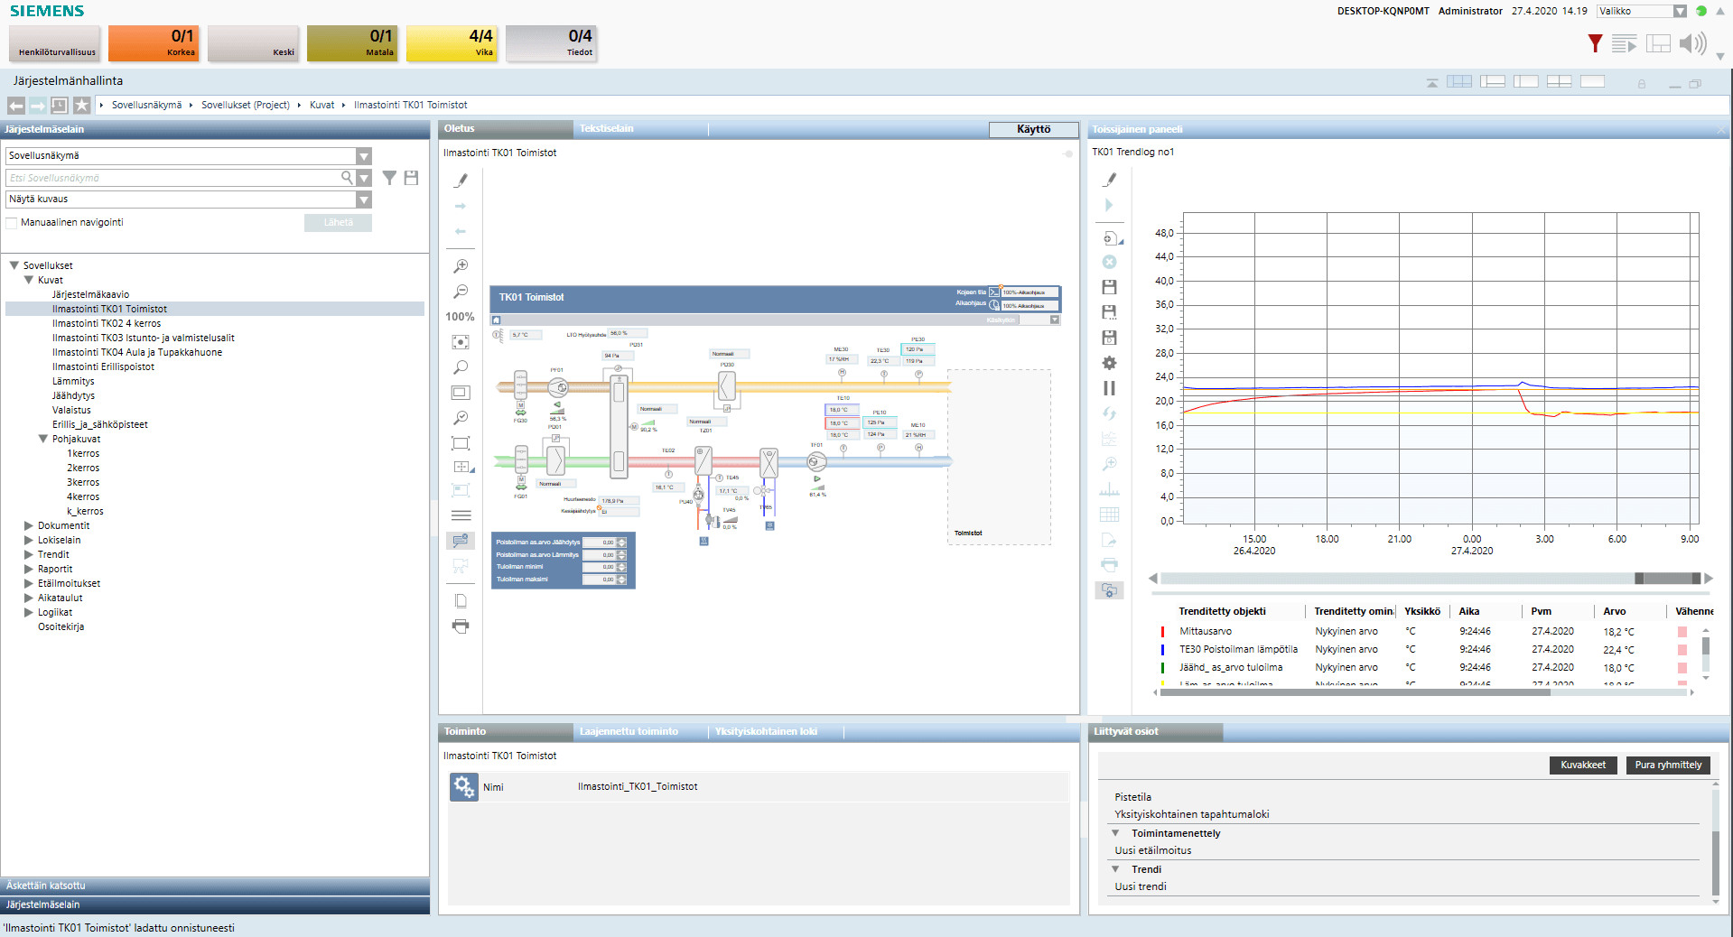Switch to the Tekstiselain tab

(x=606, y=129)
